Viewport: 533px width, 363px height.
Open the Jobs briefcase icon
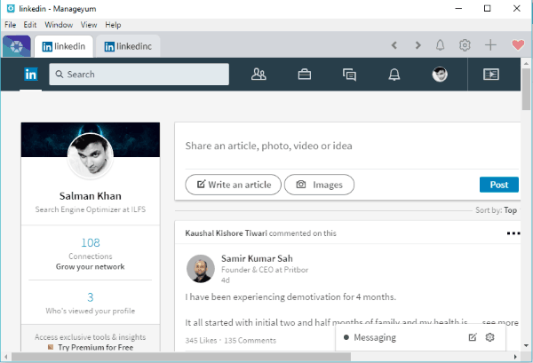click(x=304, y=75)
